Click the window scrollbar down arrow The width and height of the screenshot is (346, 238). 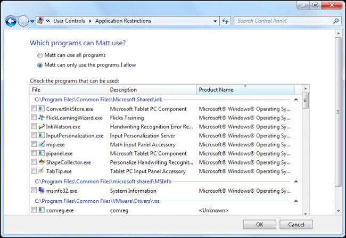pos(339,211)
